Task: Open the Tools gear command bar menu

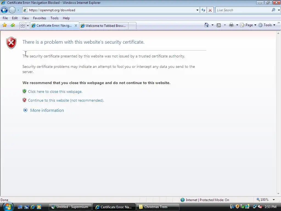Action: click(x=267, y=25)
